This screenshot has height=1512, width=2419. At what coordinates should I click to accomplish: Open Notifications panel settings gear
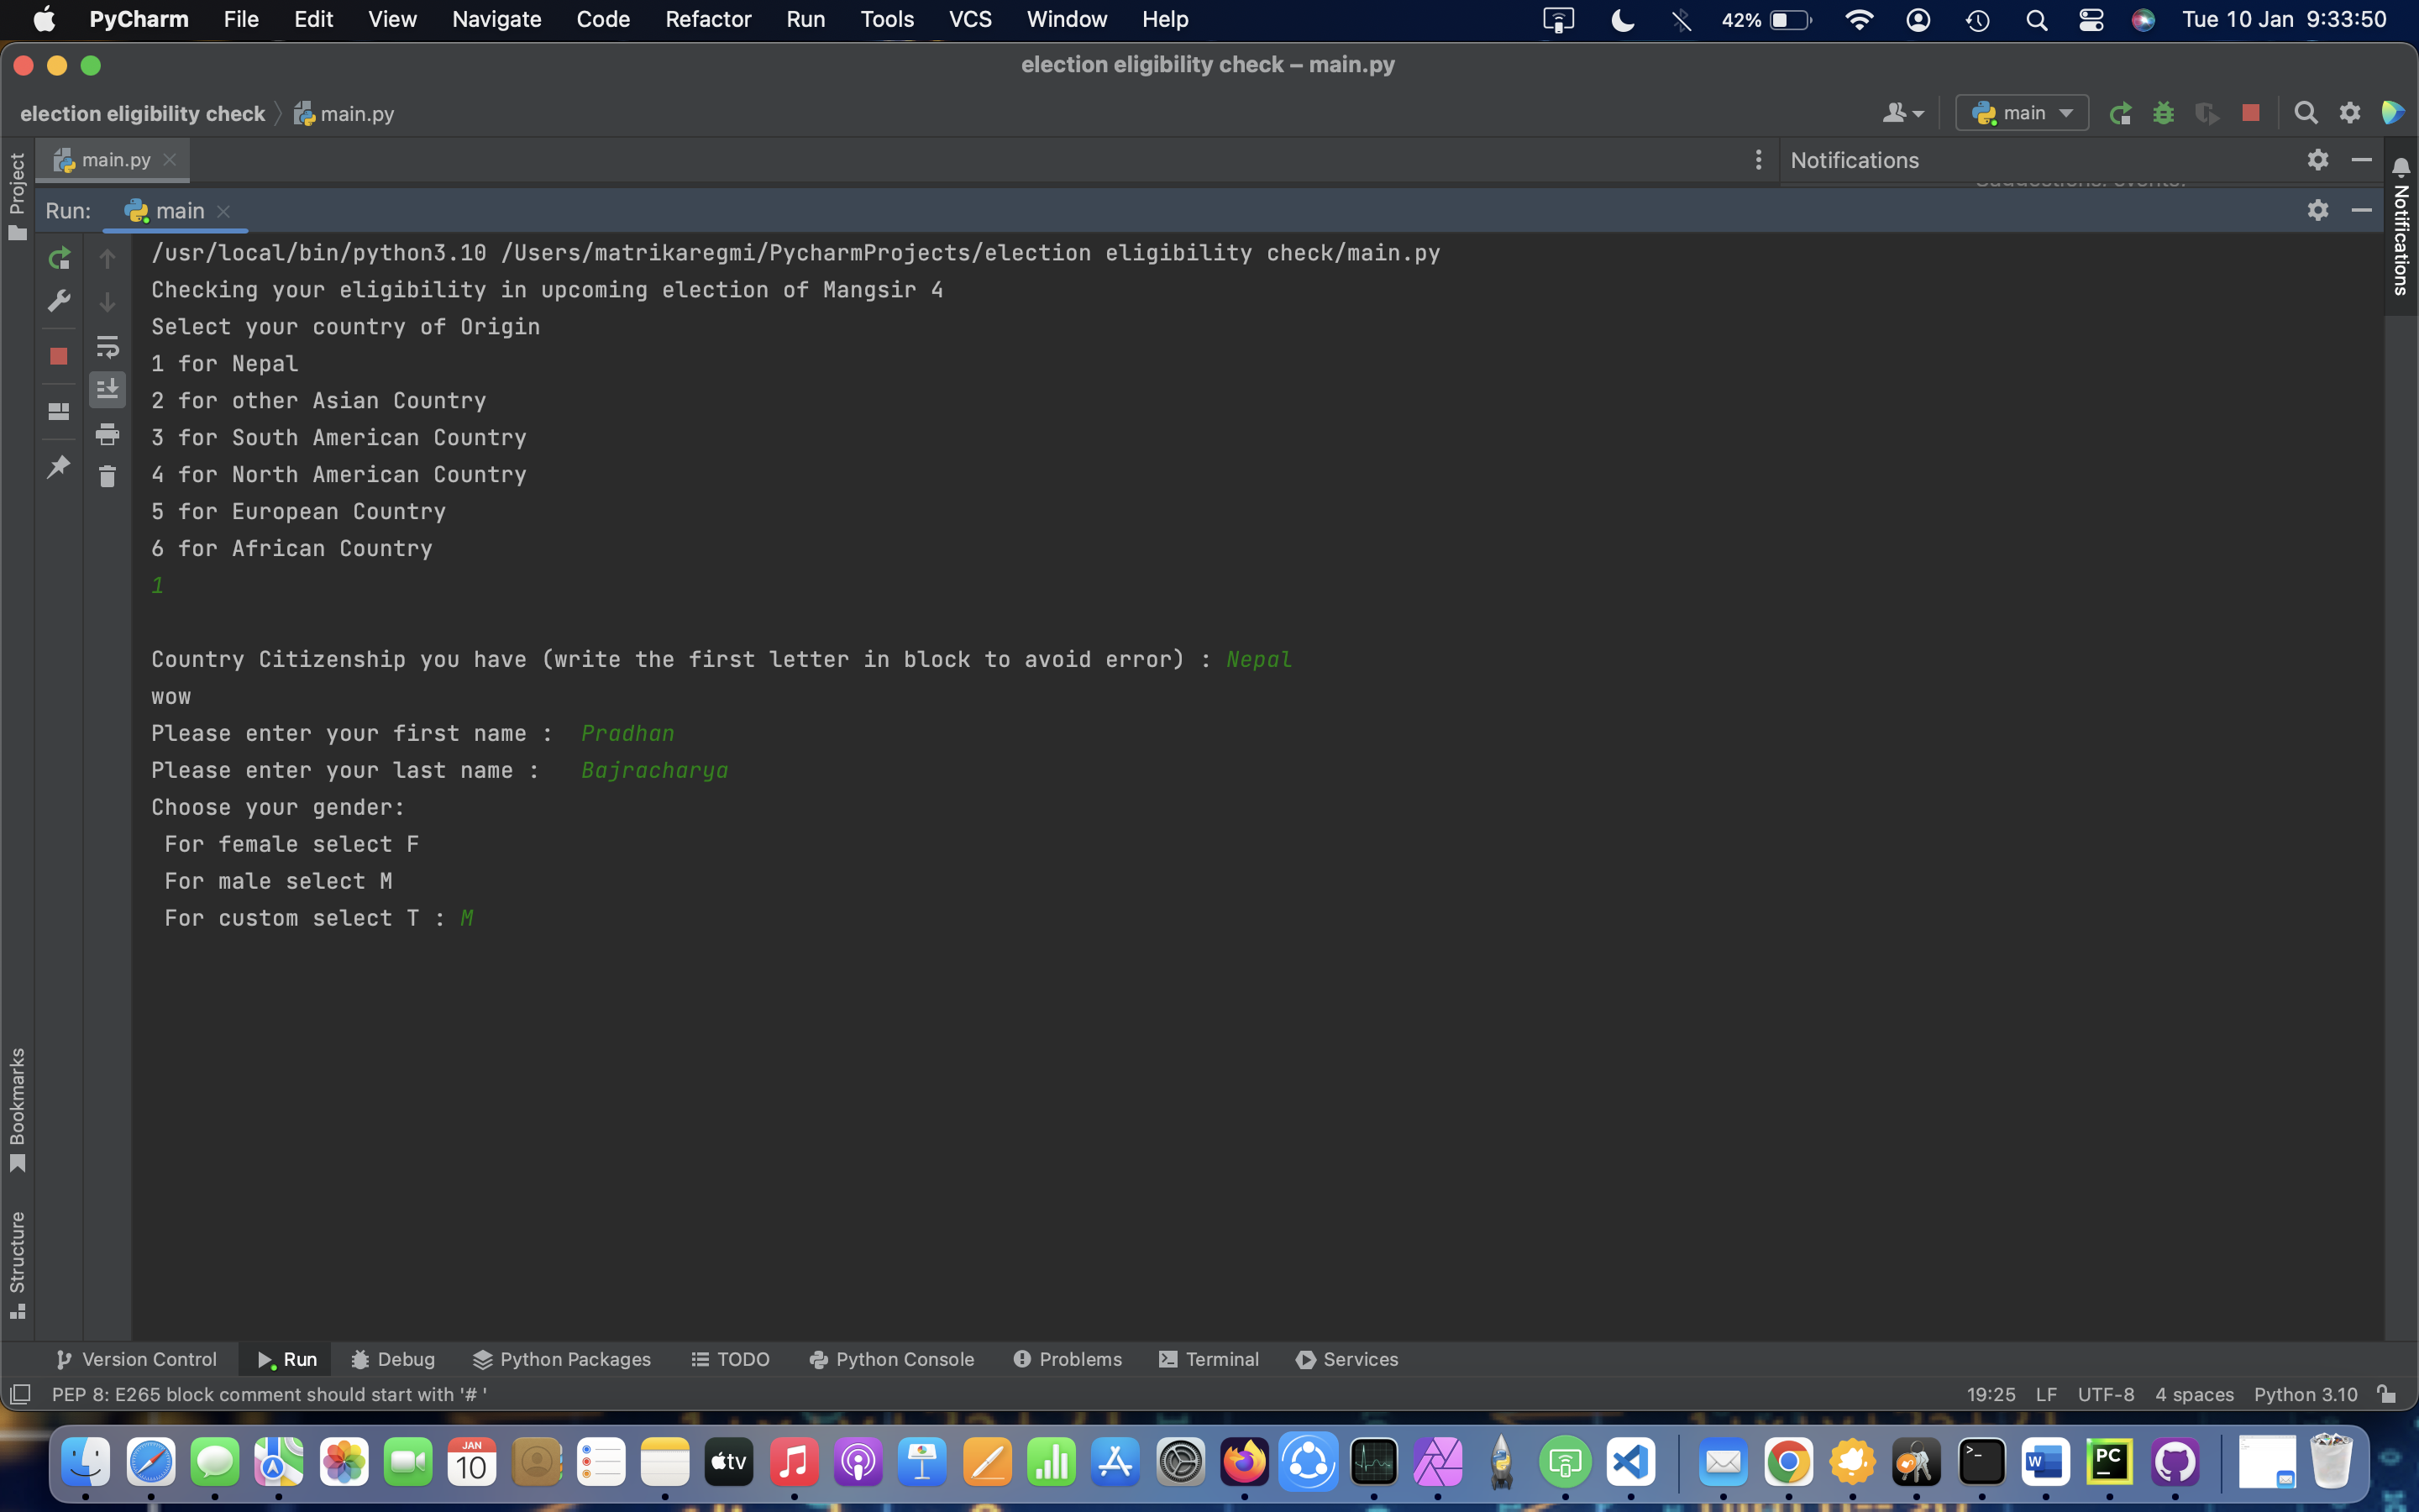pos(2318,160)
